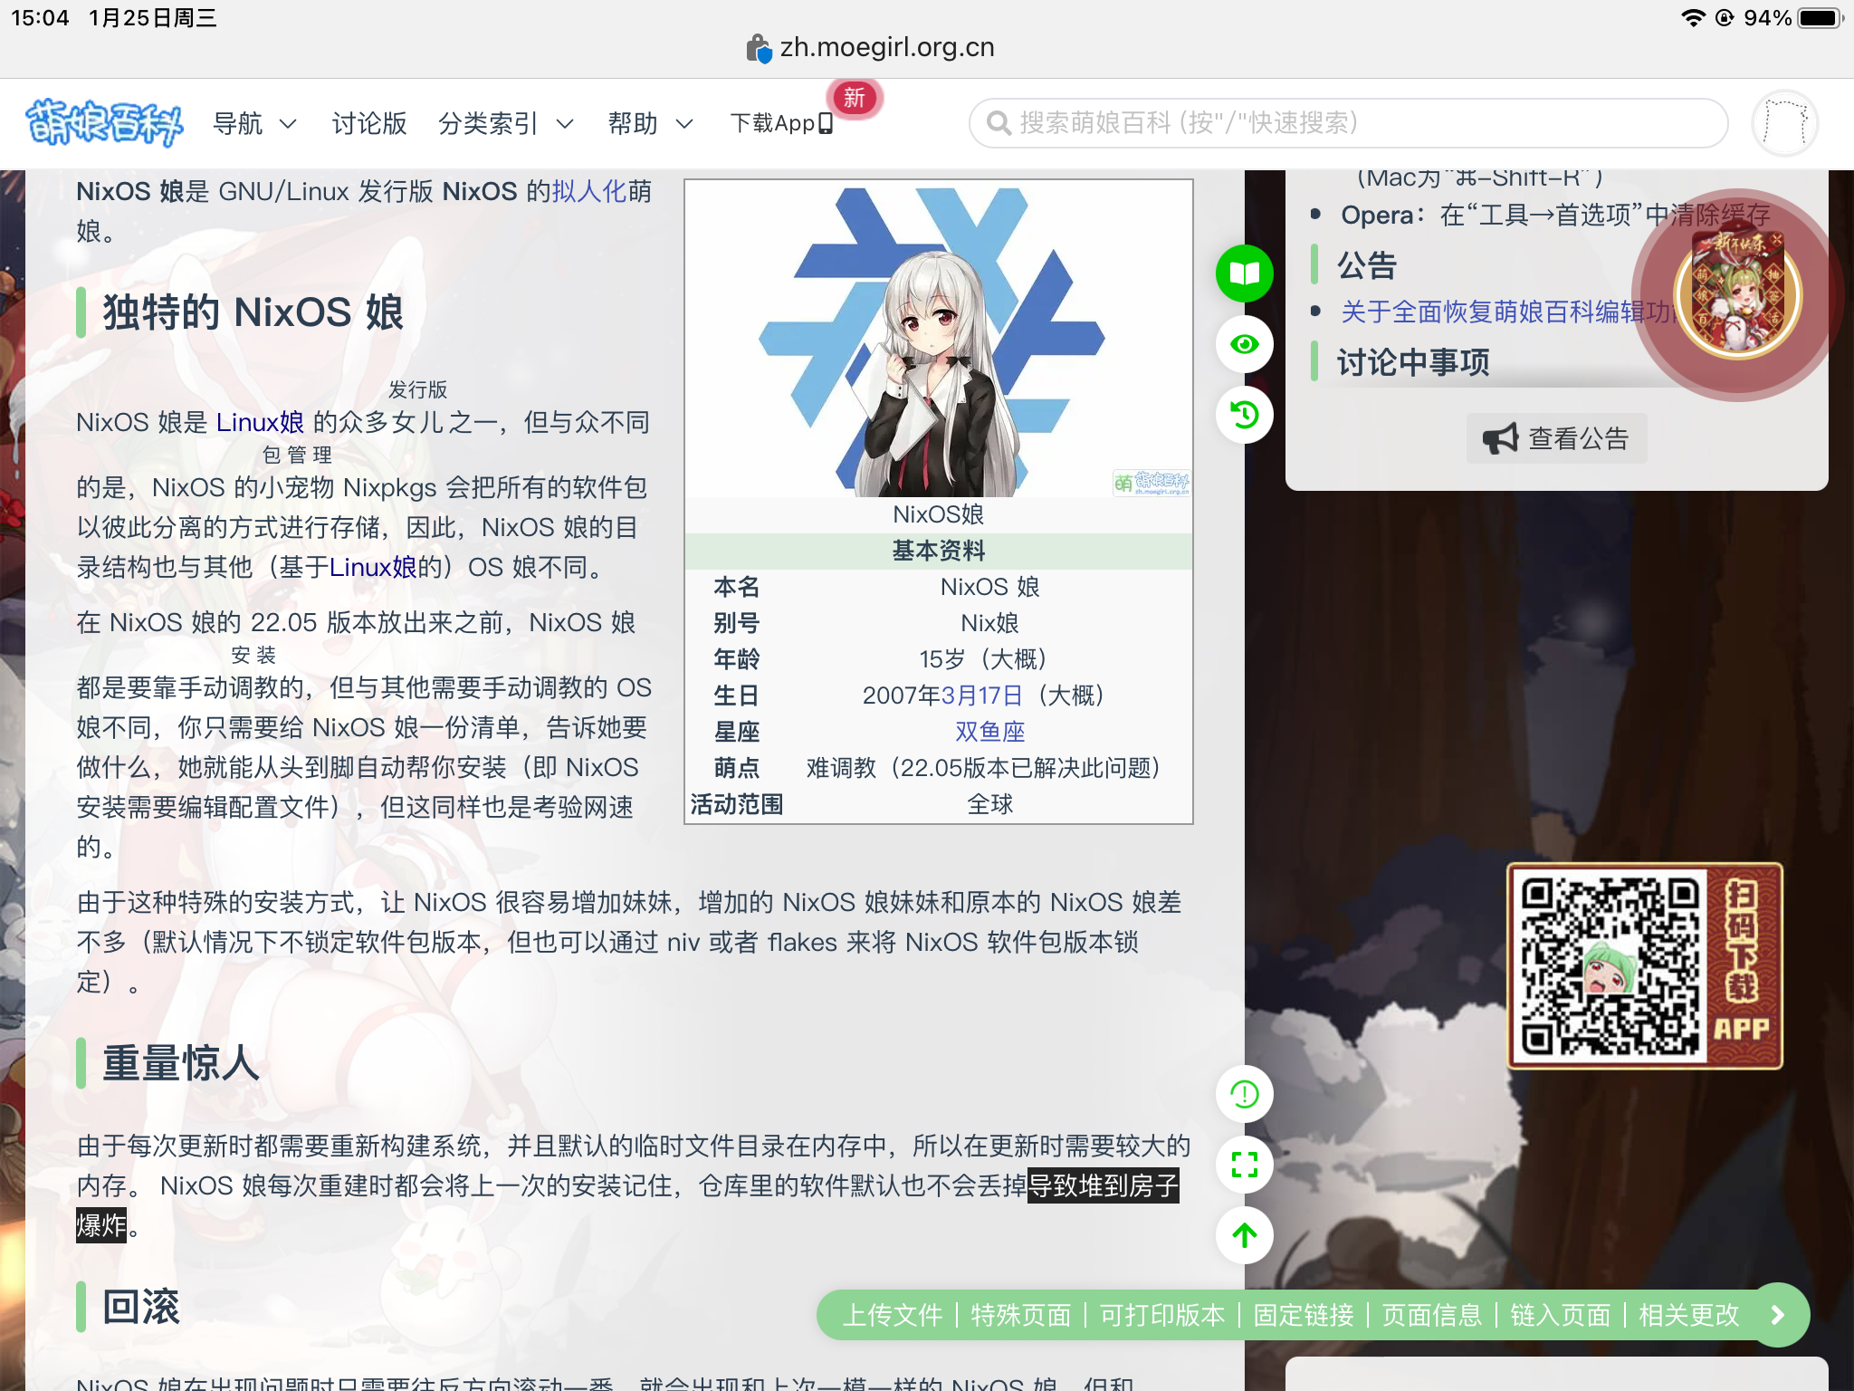The image size is (1854, 1391).
Task: Click the user avatar icon
Action: coord(1783,122)
